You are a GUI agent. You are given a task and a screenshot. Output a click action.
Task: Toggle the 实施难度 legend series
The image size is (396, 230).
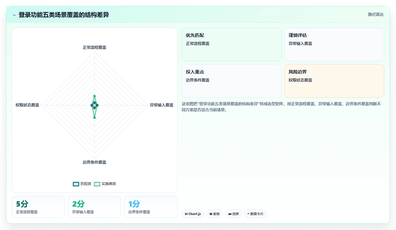pyautogui.click(x=105, y=184)
